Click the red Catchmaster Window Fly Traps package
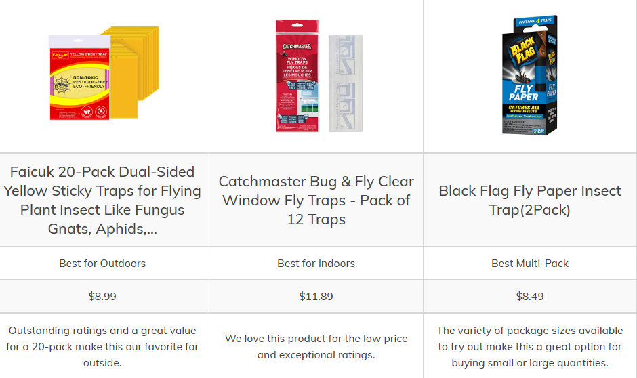 point(297,75)
